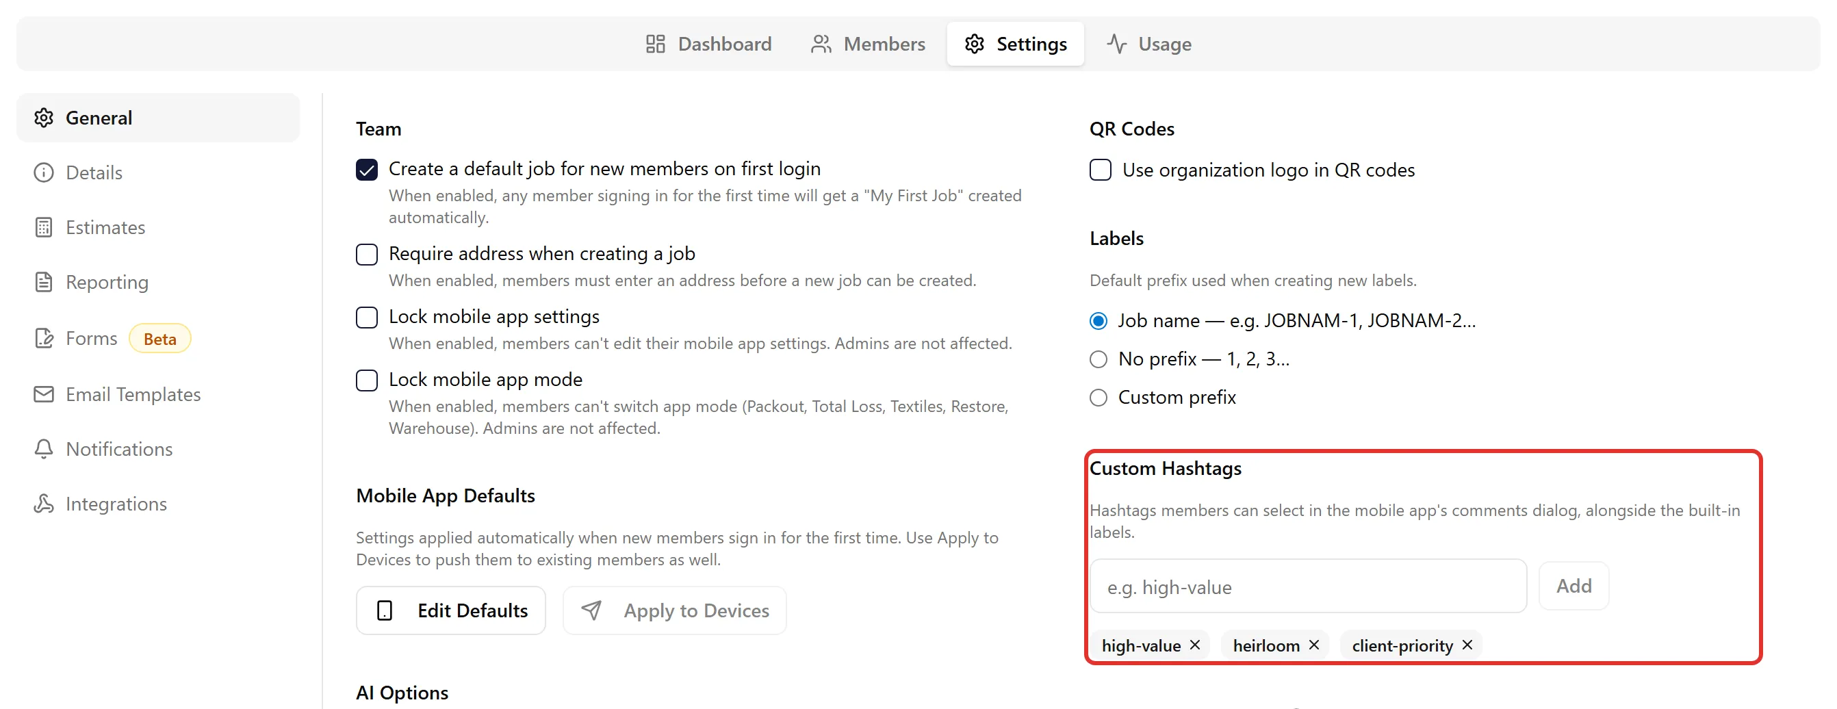Choose the Custom prefix radio option
Viewport: 1837px width, 709px height.
[x=1099, y=398]
